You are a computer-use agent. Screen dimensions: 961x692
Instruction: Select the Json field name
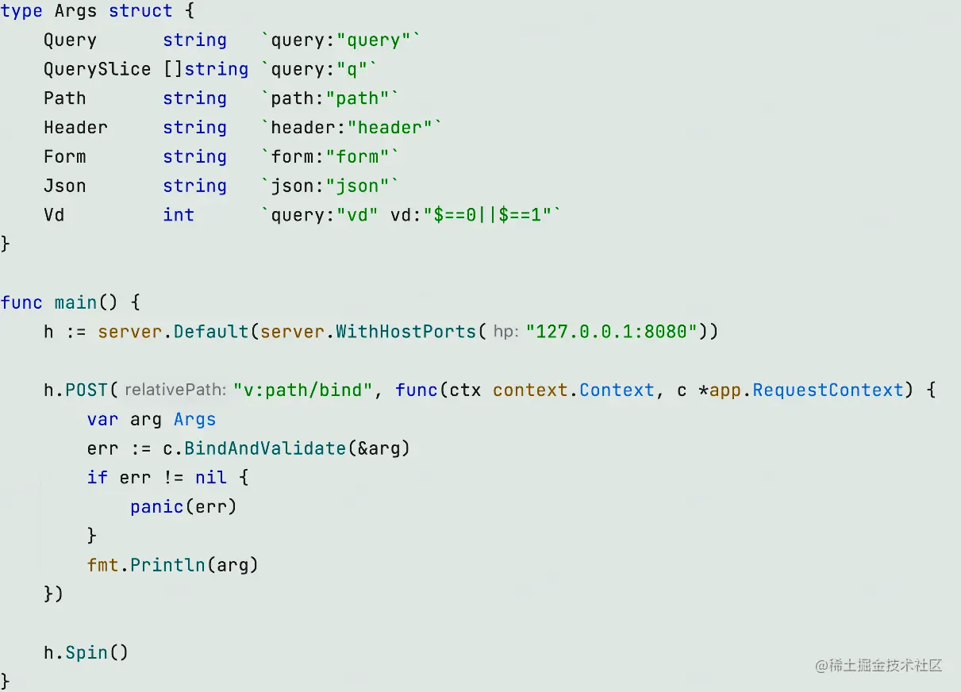coord(65,186)
